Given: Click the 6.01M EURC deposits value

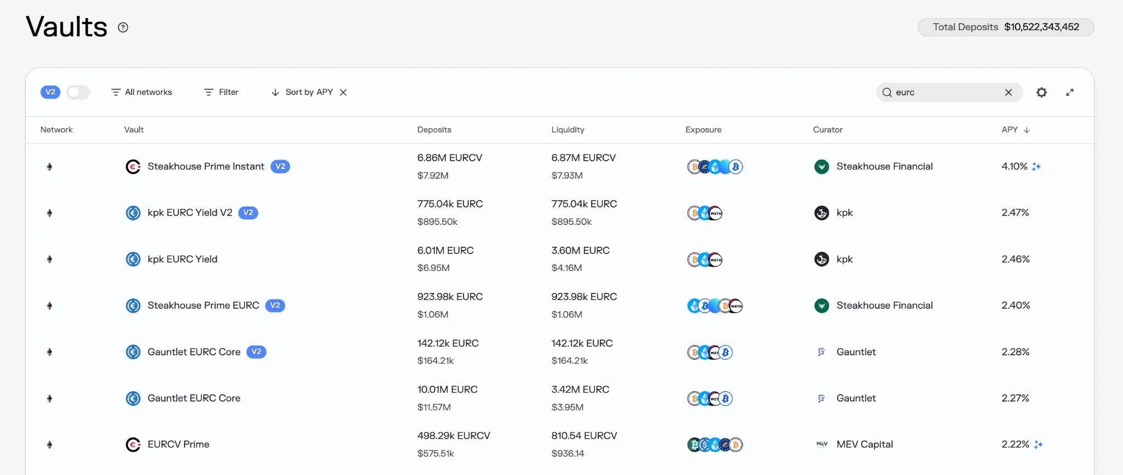Looking at the screenshot, I should pos(445,251).
